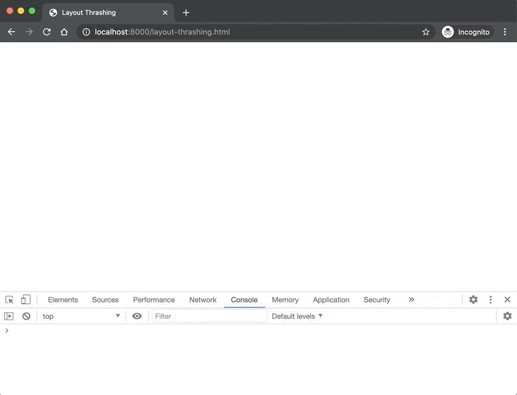Close the DevTools panel
This screenshot has height=395, width=517.
(x=508, y=300)
